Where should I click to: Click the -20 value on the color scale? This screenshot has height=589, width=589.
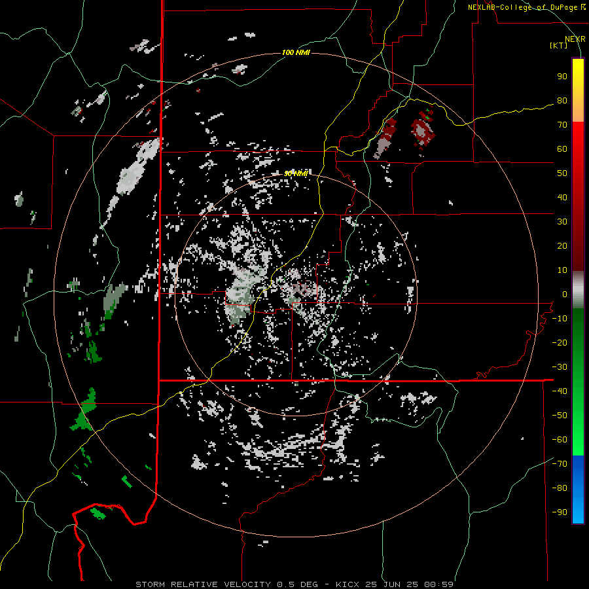[560, 343]
